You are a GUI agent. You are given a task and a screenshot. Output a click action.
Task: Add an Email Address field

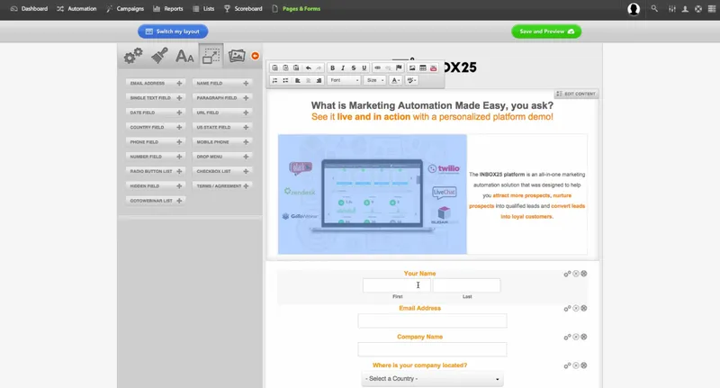(156, 83)
